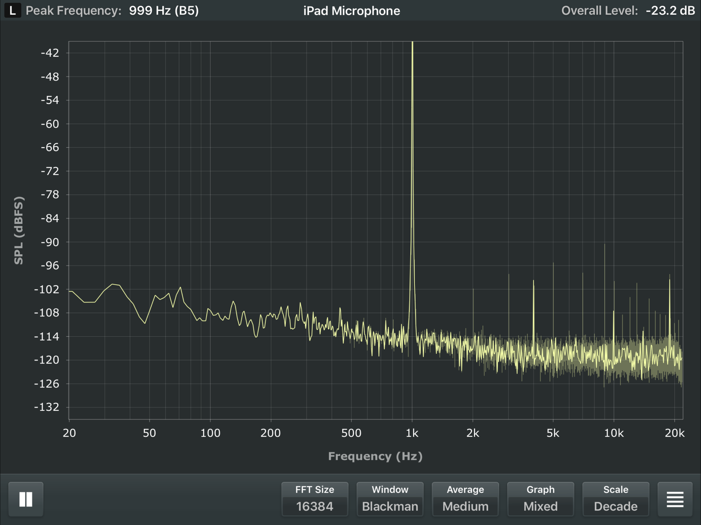Switch the Graph Mixed mode
The image size is (701, 525).
tap(540, 499)
